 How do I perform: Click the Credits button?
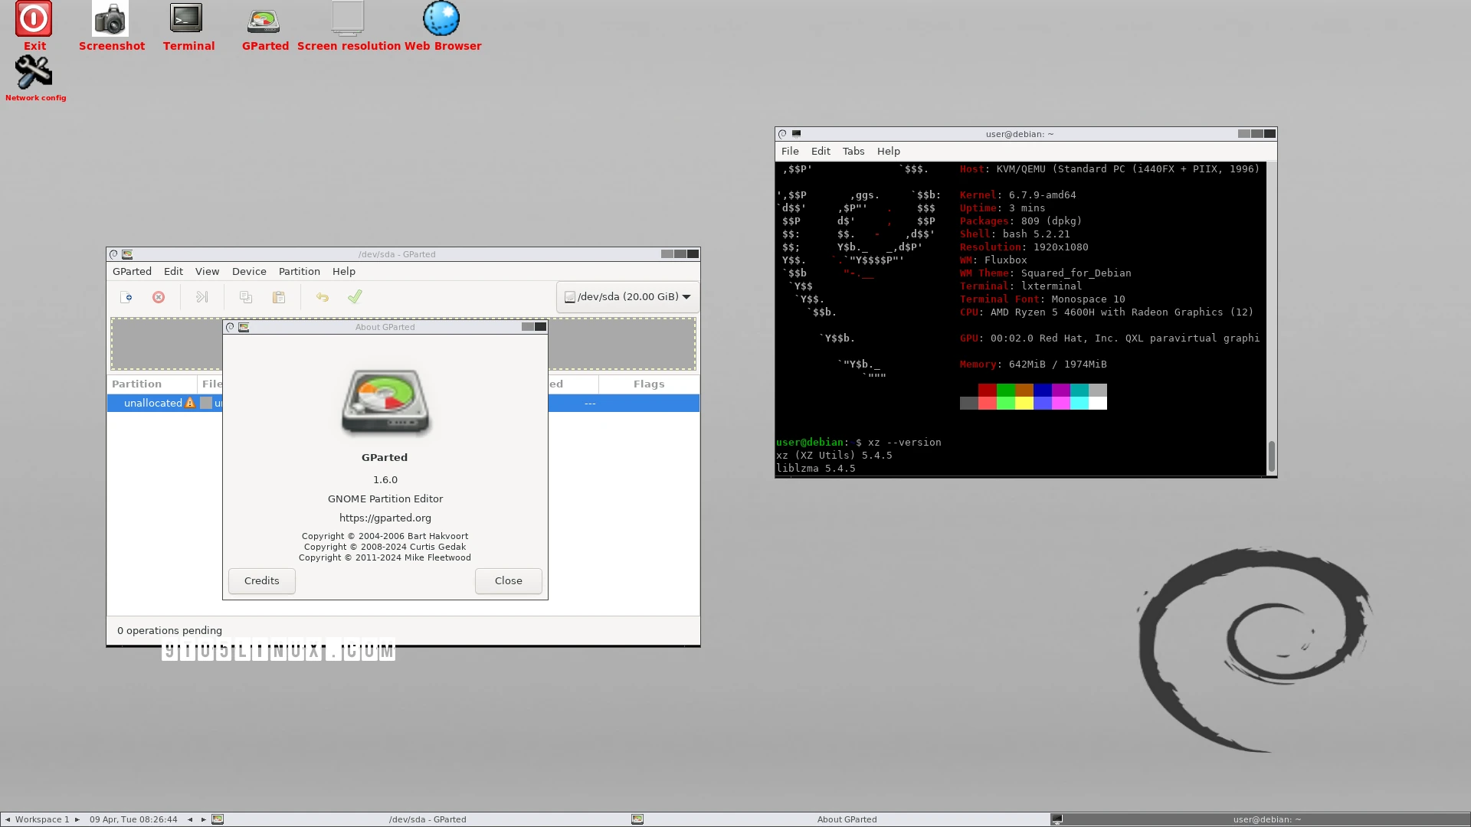click(x=262, y=581)
